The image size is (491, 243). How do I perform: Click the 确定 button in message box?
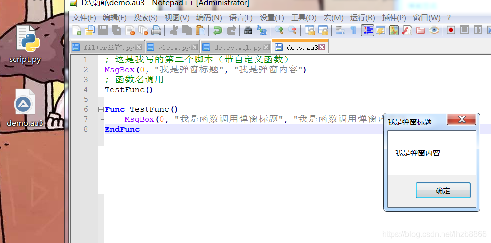coord(443,191)
